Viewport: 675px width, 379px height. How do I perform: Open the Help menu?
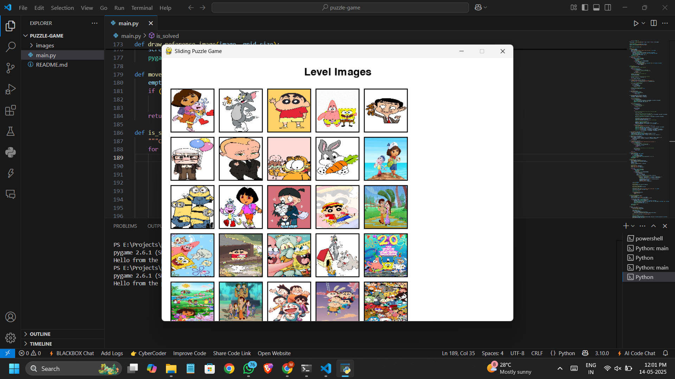coord(165,8)
